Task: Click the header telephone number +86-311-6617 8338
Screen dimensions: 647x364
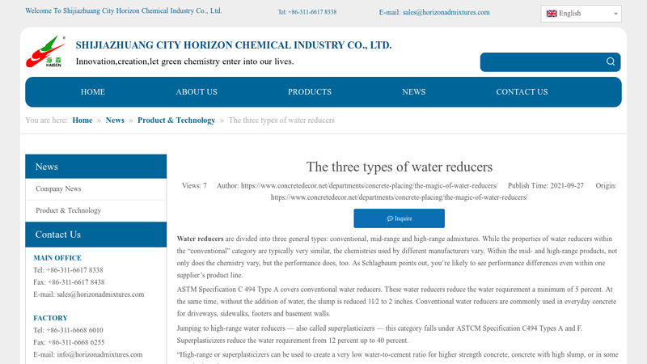Action: click(312, 12)
